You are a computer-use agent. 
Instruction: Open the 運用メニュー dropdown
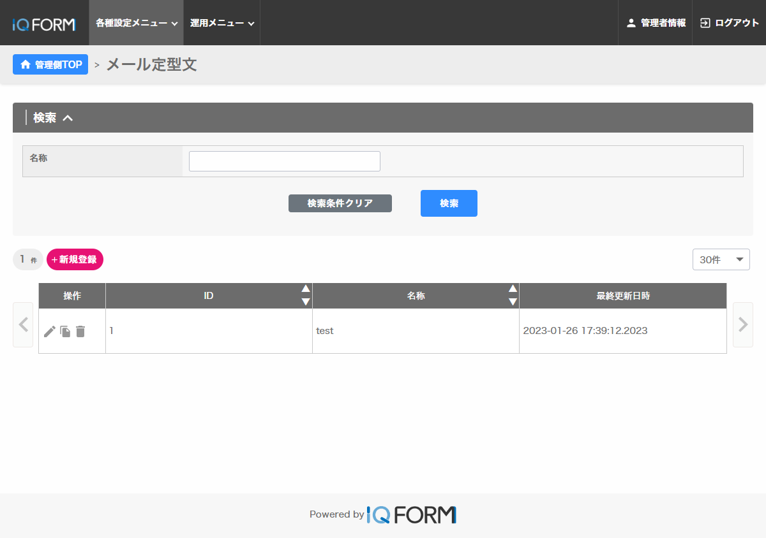click(222, 23)
